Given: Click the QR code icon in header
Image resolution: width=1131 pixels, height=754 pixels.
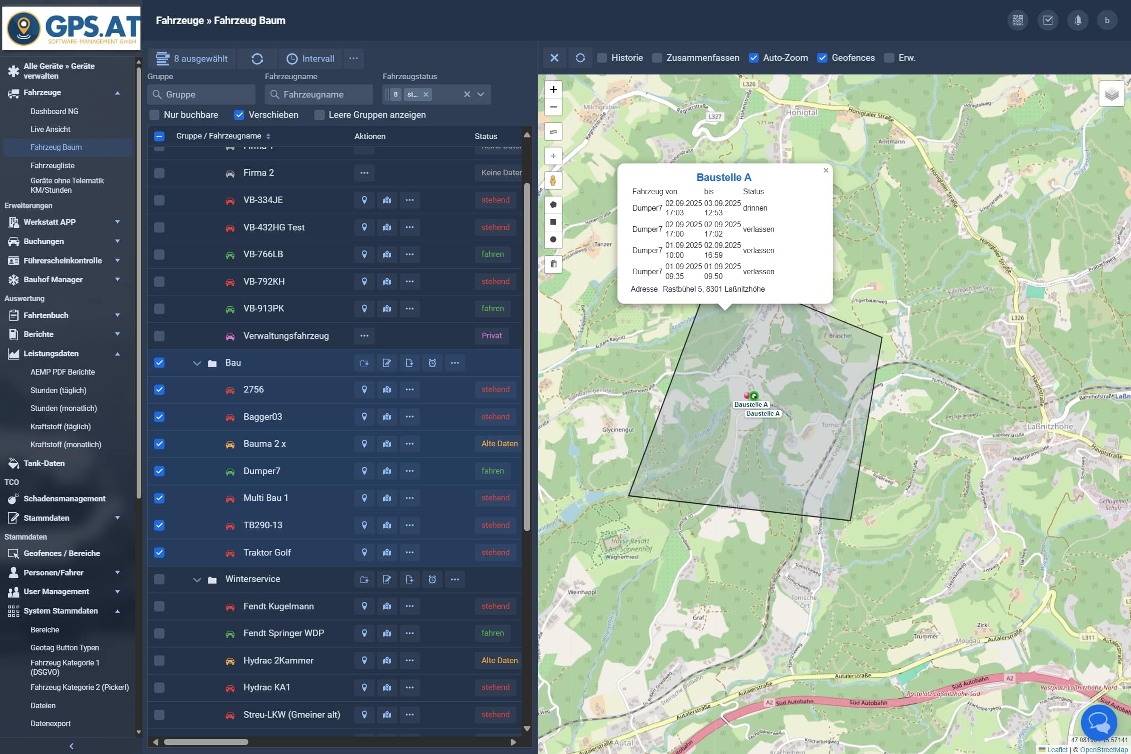Looking at the screenshot, I should [1017, 20].
